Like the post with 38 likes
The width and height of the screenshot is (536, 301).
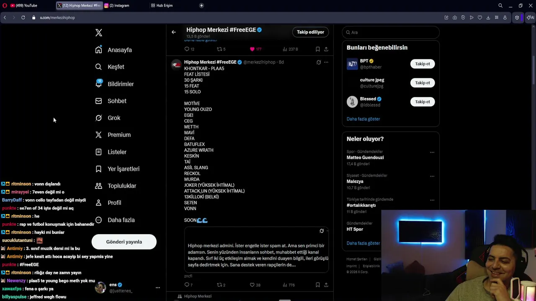pyautogui.click(x=255, y=285)
